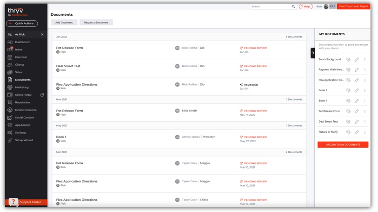Edit Flea Application Dir with pencil
Viewport: 378px width, 212px height.
(x=357, y=80)
